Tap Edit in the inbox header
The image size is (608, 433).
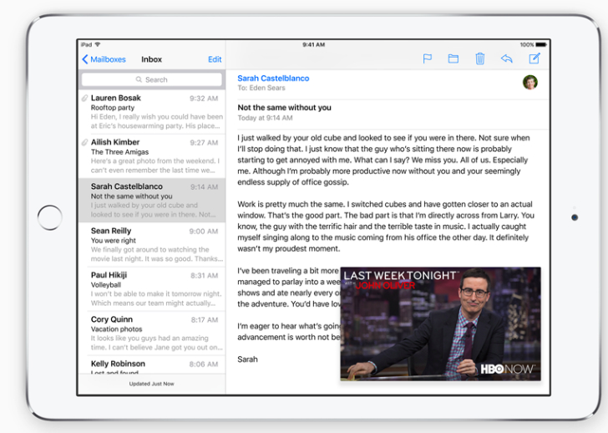tap(215, 59)
